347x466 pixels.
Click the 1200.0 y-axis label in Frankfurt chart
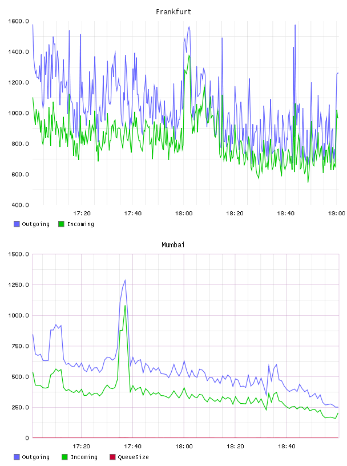point(18,82)
